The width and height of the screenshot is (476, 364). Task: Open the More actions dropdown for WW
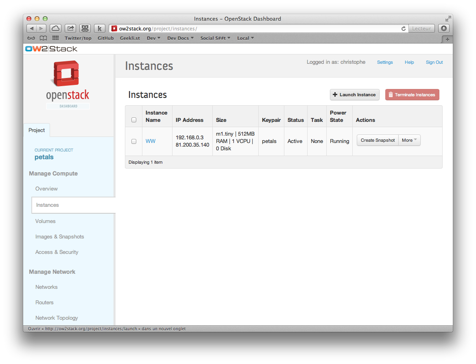click(409, 140)
